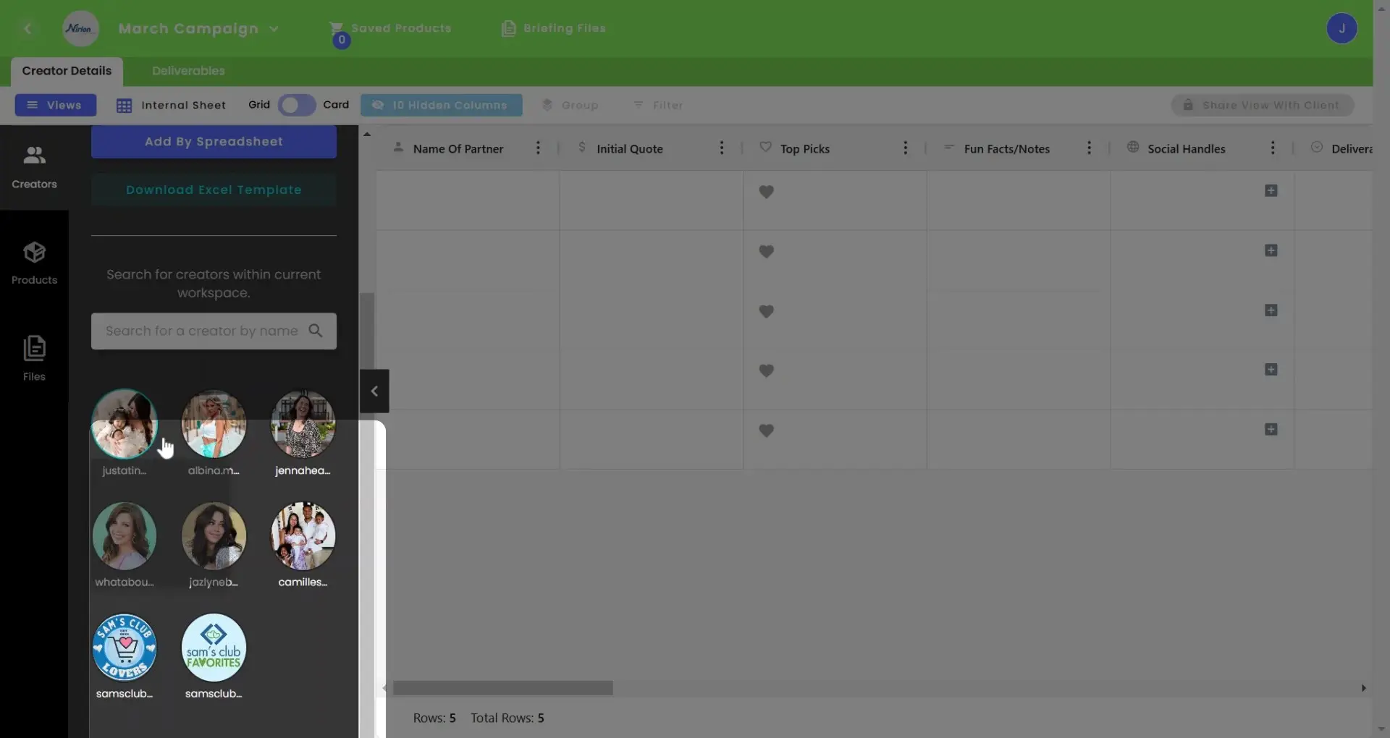Image resolution: width=1390 pixels, height=738 pixels.
Task: Navigate back using the back arrow
Action: (29, 28)
